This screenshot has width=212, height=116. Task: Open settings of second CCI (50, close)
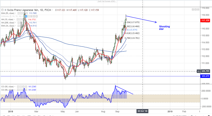pyautogui.click(x=21, y=90)
